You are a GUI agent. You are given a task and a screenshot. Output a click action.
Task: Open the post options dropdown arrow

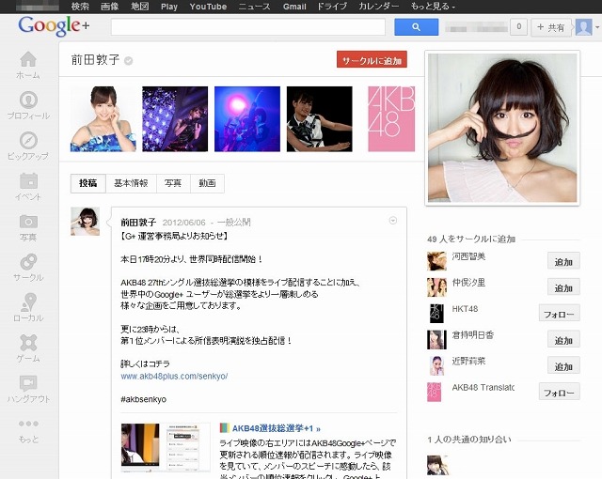point(393,221)
